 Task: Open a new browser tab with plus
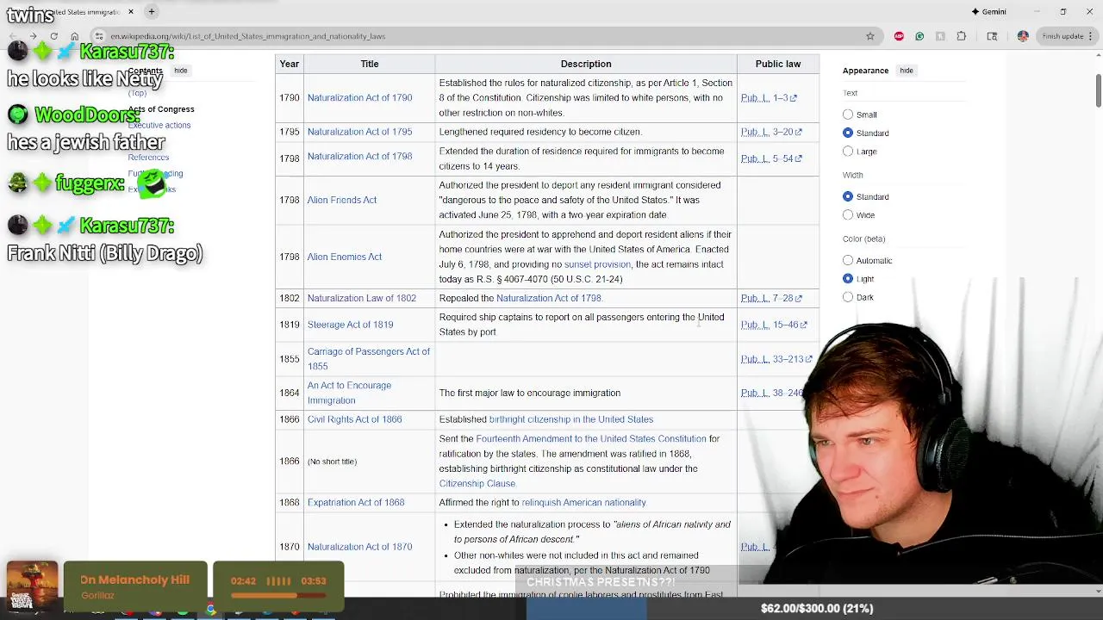pos(151,11)
